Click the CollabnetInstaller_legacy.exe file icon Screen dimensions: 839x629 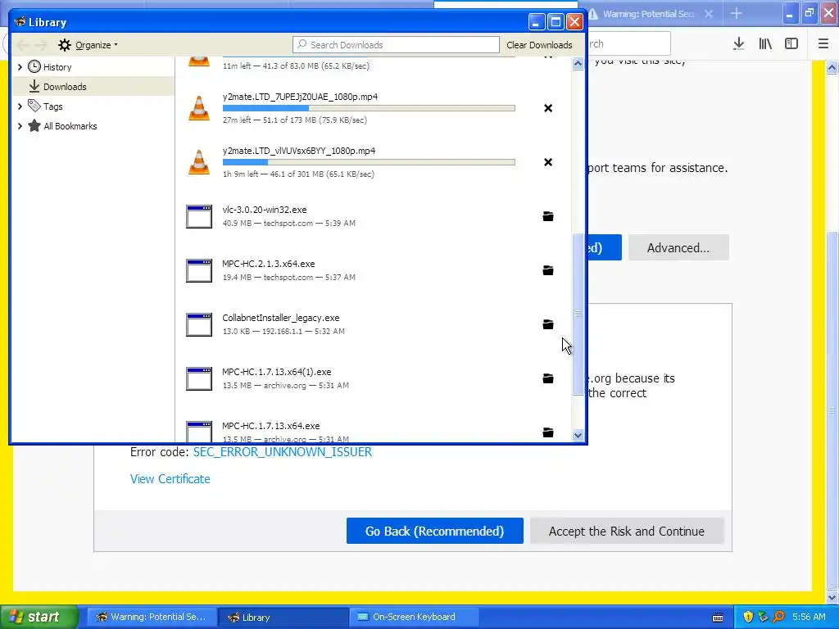click(199, 324)
